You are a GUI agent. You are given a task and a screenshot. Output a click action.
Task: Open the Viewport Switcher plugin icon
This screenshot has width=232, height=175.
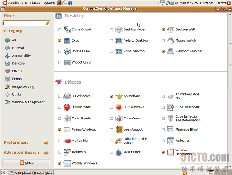(x=171, y=51)
